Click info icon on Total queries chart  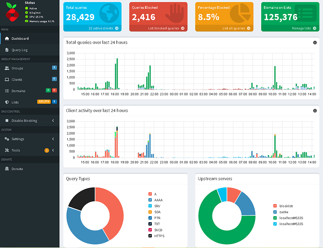[x=315, y=43]
